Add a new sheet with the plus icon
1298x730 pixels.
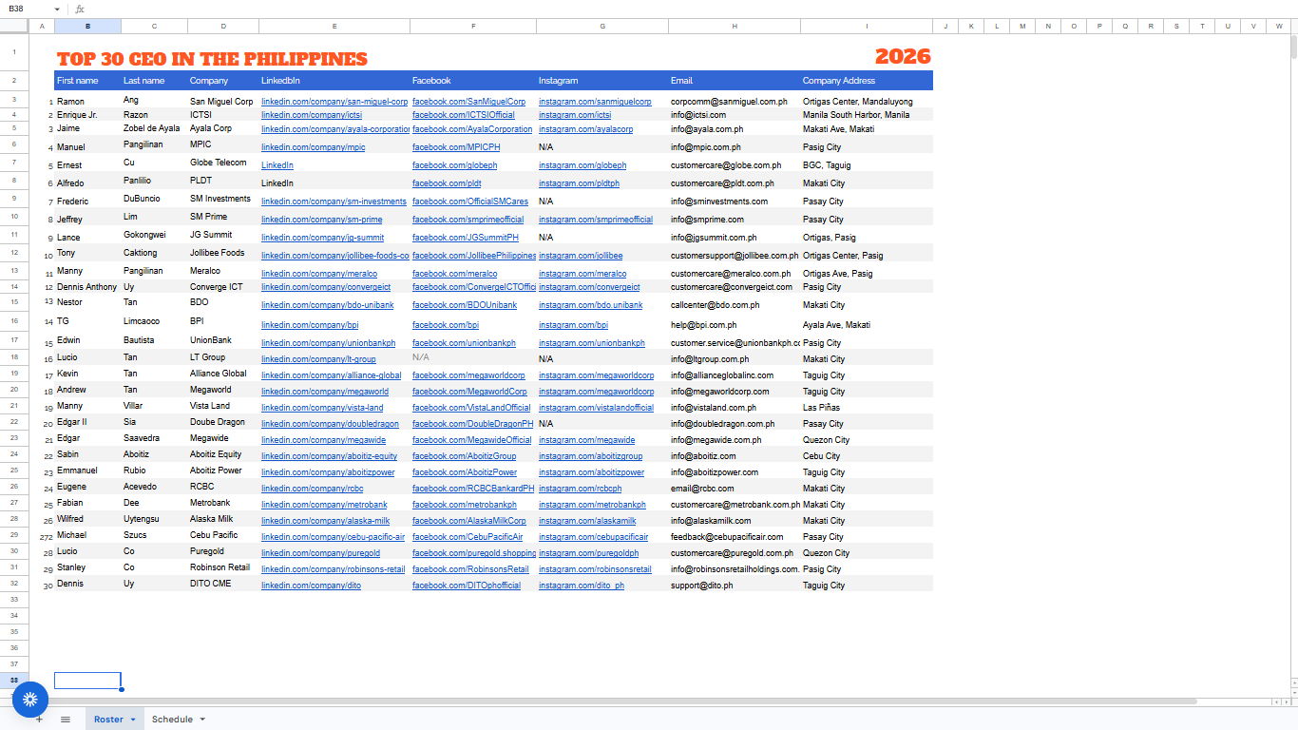tap(39, 720)
